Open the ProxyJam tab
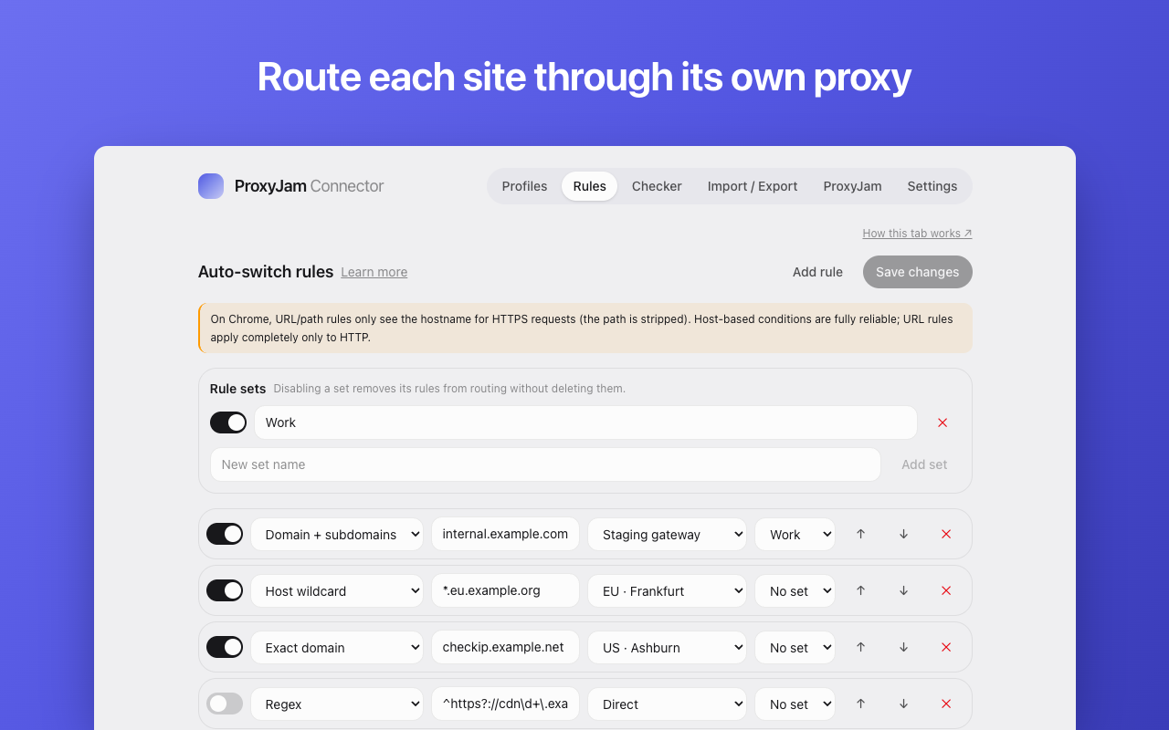Screen dimensions: 1169x730 tap(852, 186)
